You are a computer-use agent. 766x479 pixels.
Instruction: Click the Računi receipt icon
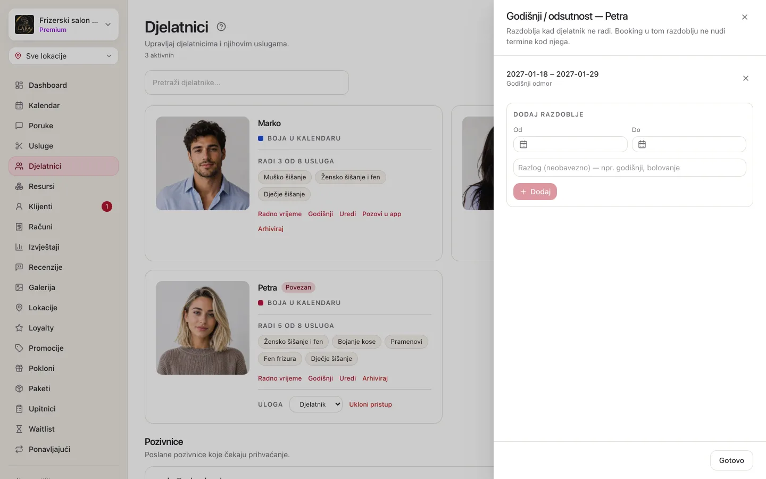[19, 227]
